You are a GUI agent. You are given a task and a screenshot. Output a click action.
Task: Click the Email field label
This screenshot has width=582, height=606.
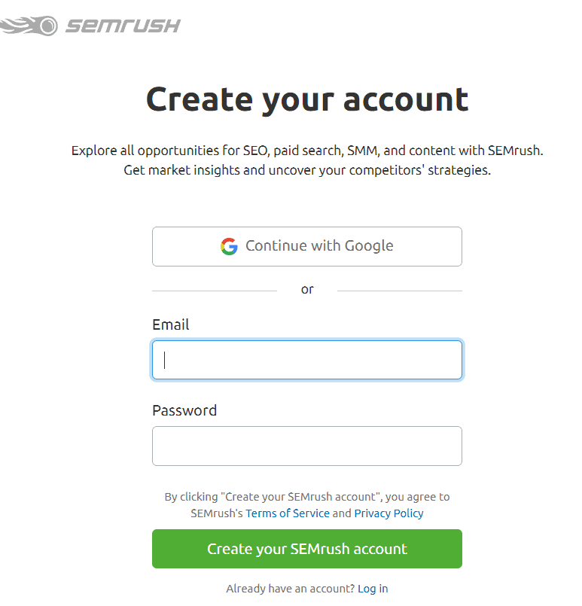[170, 324]
